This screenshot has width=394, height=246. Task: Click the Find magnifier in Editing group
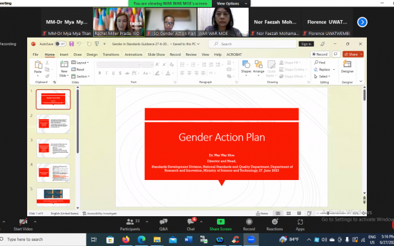[320, 62]
